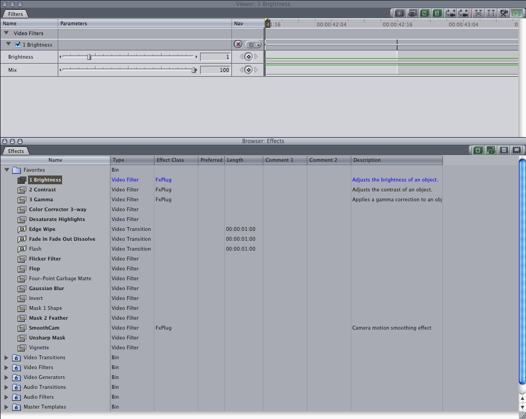Click the Mix slider handle
Screen dimensions: 526x419
pos(194,70)
